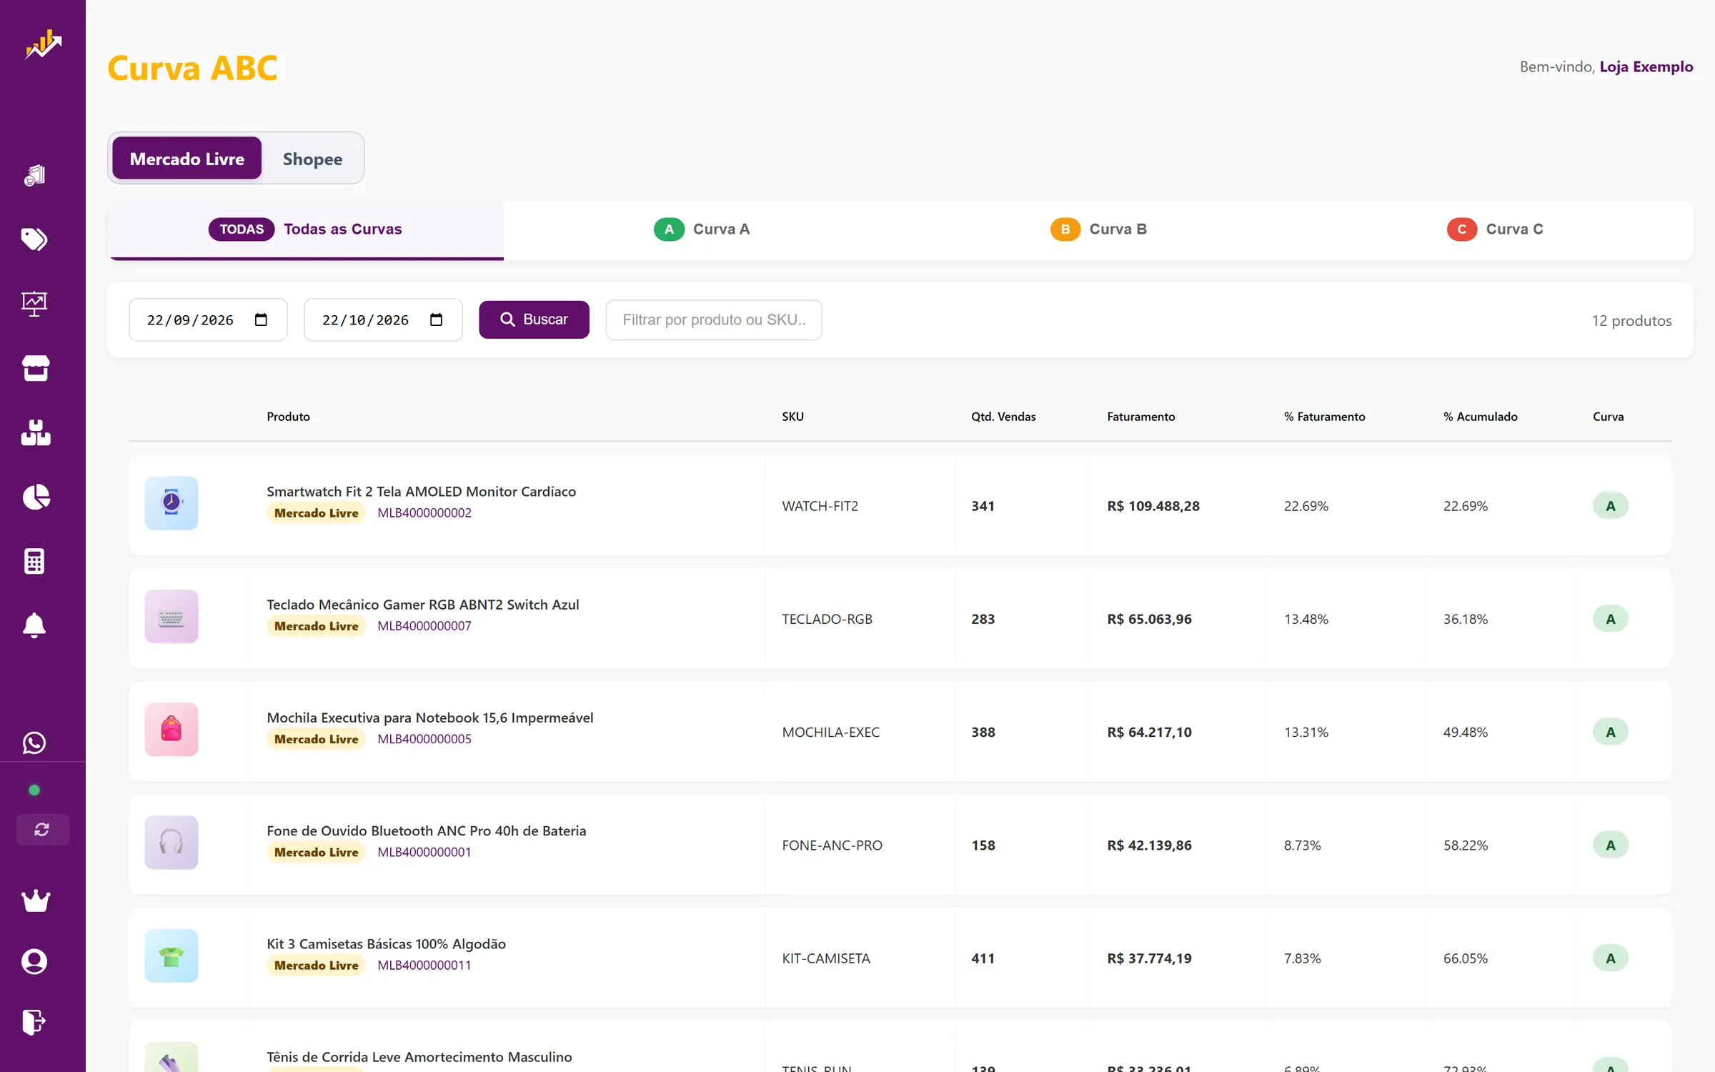
Task: Switch to the Shopee marketplace
Action: point(312,159)
